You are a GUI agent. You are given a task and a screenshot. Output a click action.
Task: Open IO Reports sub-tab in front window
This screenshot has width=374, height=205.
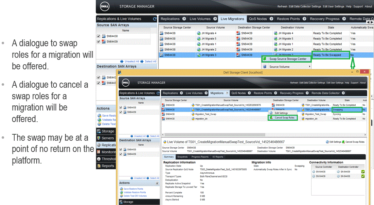[x=218, y=157]
